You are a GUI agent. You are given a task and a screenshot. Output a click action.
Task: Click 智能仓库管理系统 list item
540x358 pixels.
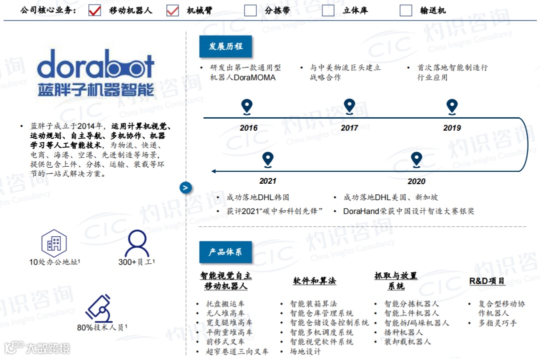coord(321,313)
